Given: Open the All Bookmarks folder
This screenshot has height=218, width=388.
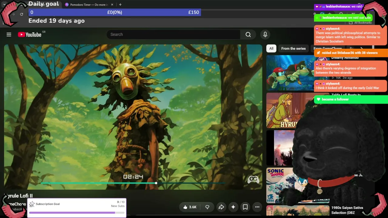Looking at the screenshot, I should [x=360, y=23].
